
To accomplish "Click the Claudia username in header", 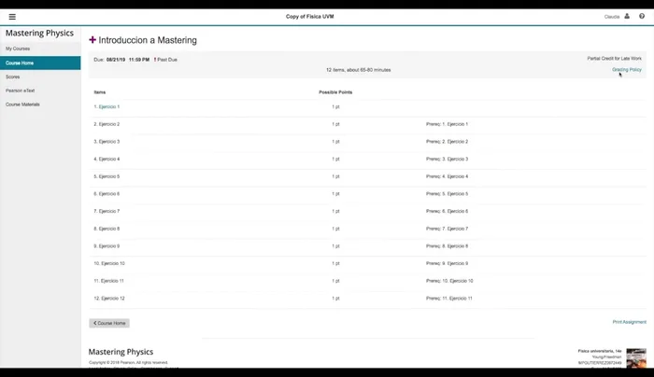I will point(612,17).
